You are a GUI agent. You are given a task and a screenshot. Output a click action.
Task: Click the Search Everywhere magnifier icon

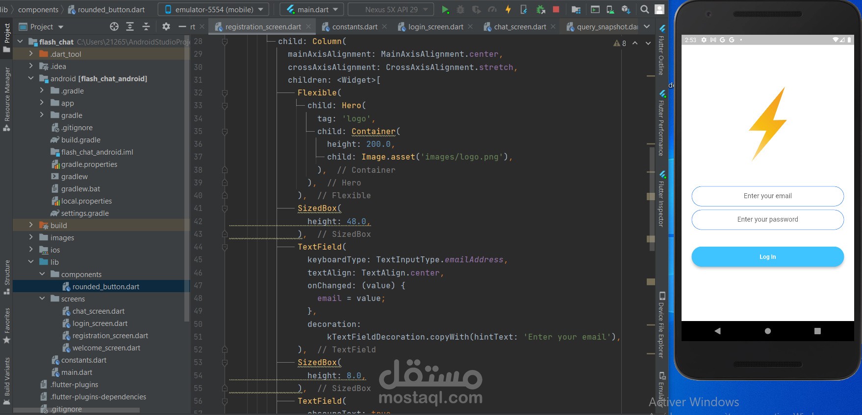(645, 9)
